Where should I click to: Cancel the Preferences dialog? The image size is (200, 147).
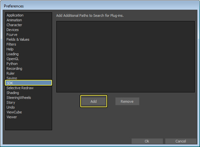(181, 141)
